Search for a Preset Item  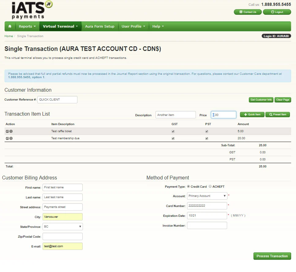click(278, 114)
